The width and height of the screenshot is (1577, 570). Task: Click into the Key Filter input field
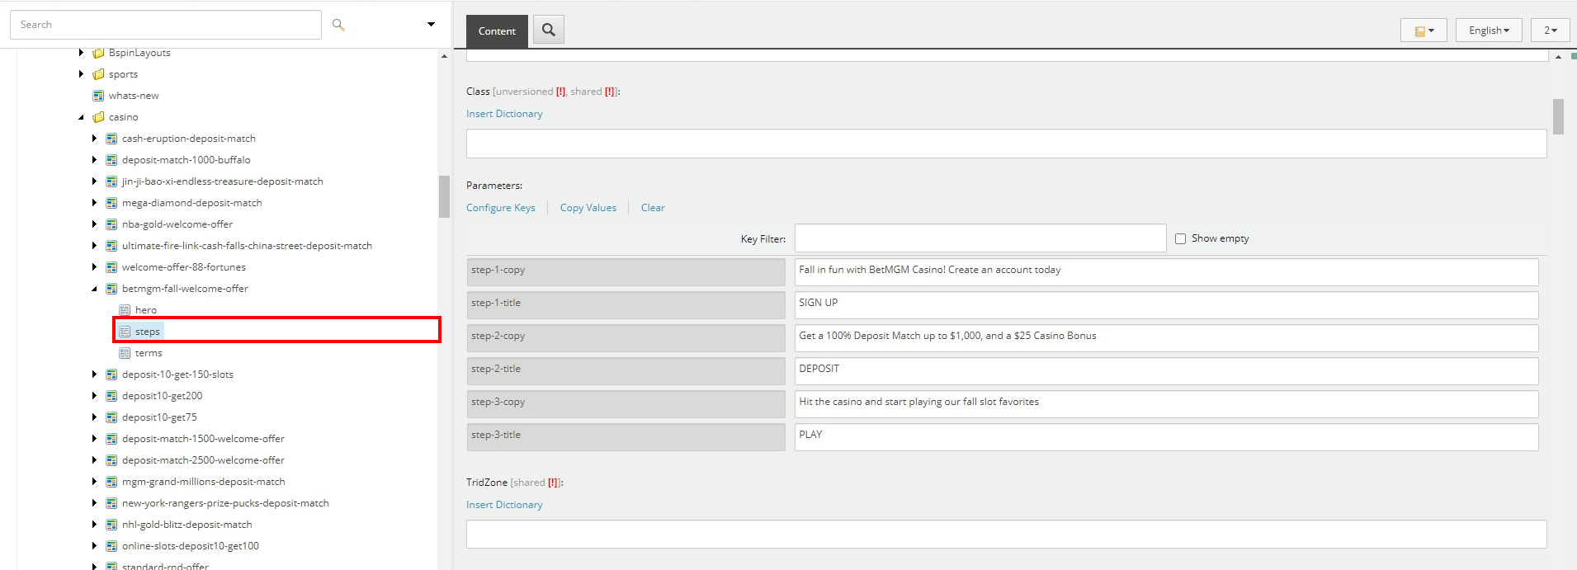(x=980, y=238)
